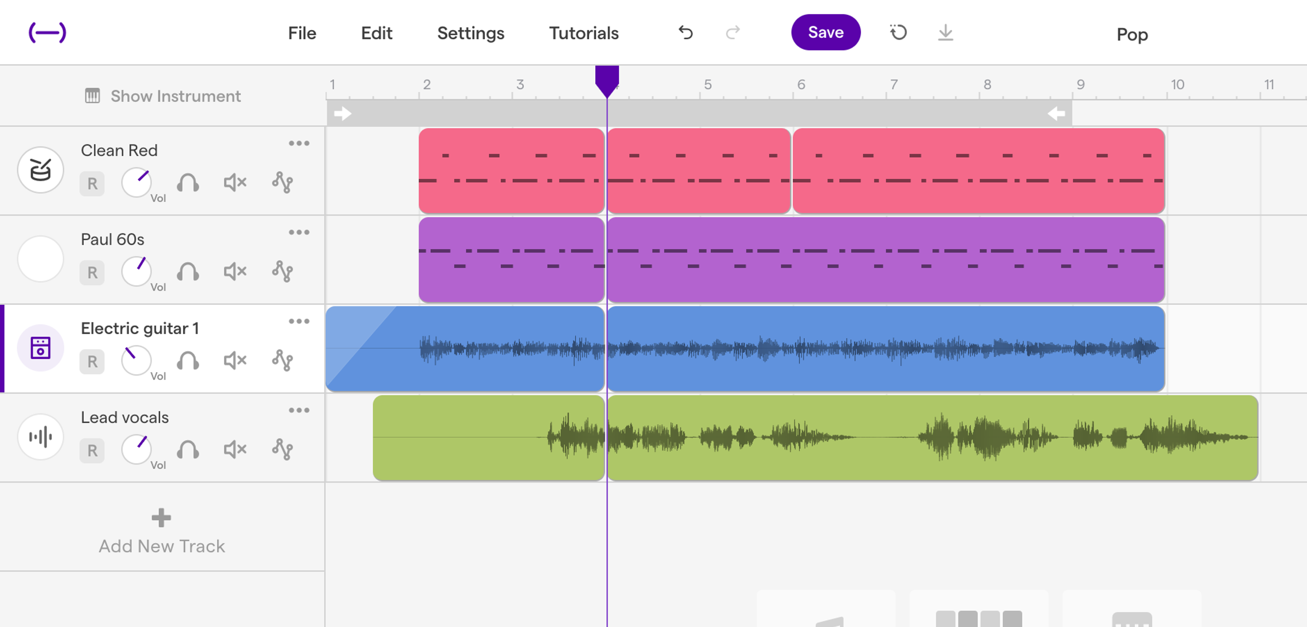Enable record arm on Paul 60s track
1307x627 pixels.
(92, 272)
